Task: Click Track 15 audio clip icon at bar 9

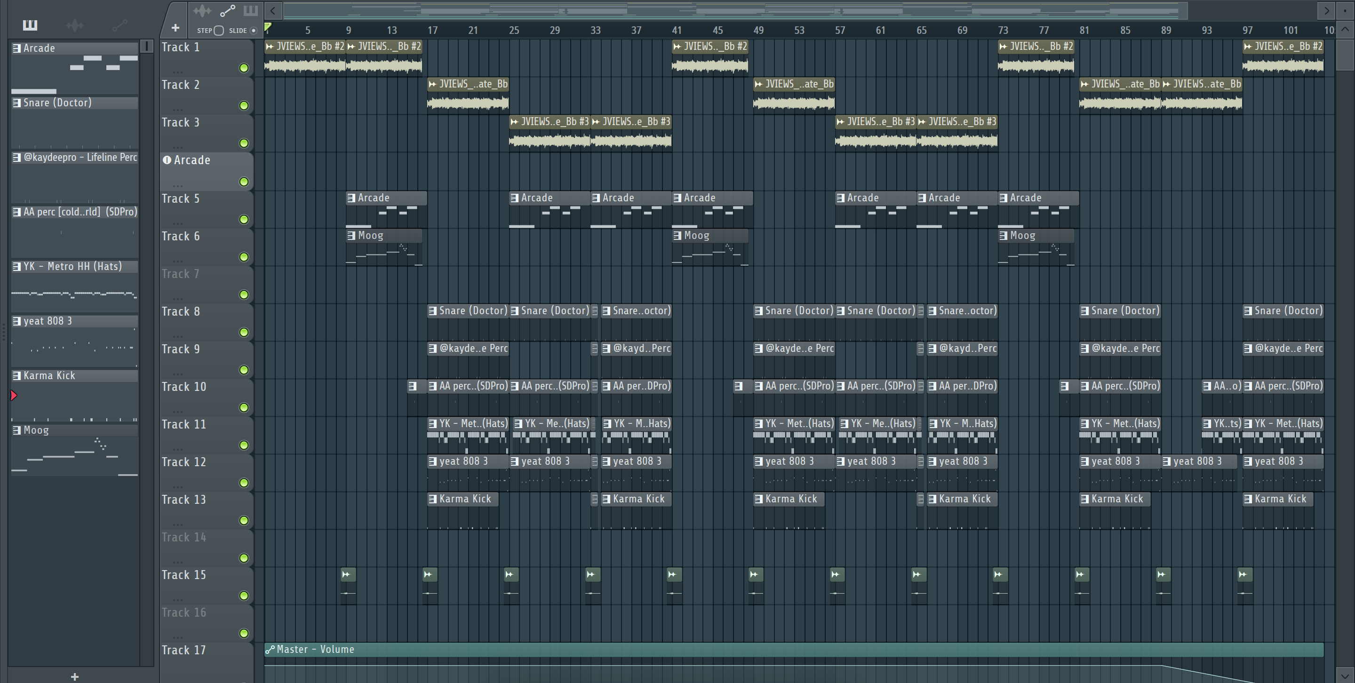Action: [346, 575]
